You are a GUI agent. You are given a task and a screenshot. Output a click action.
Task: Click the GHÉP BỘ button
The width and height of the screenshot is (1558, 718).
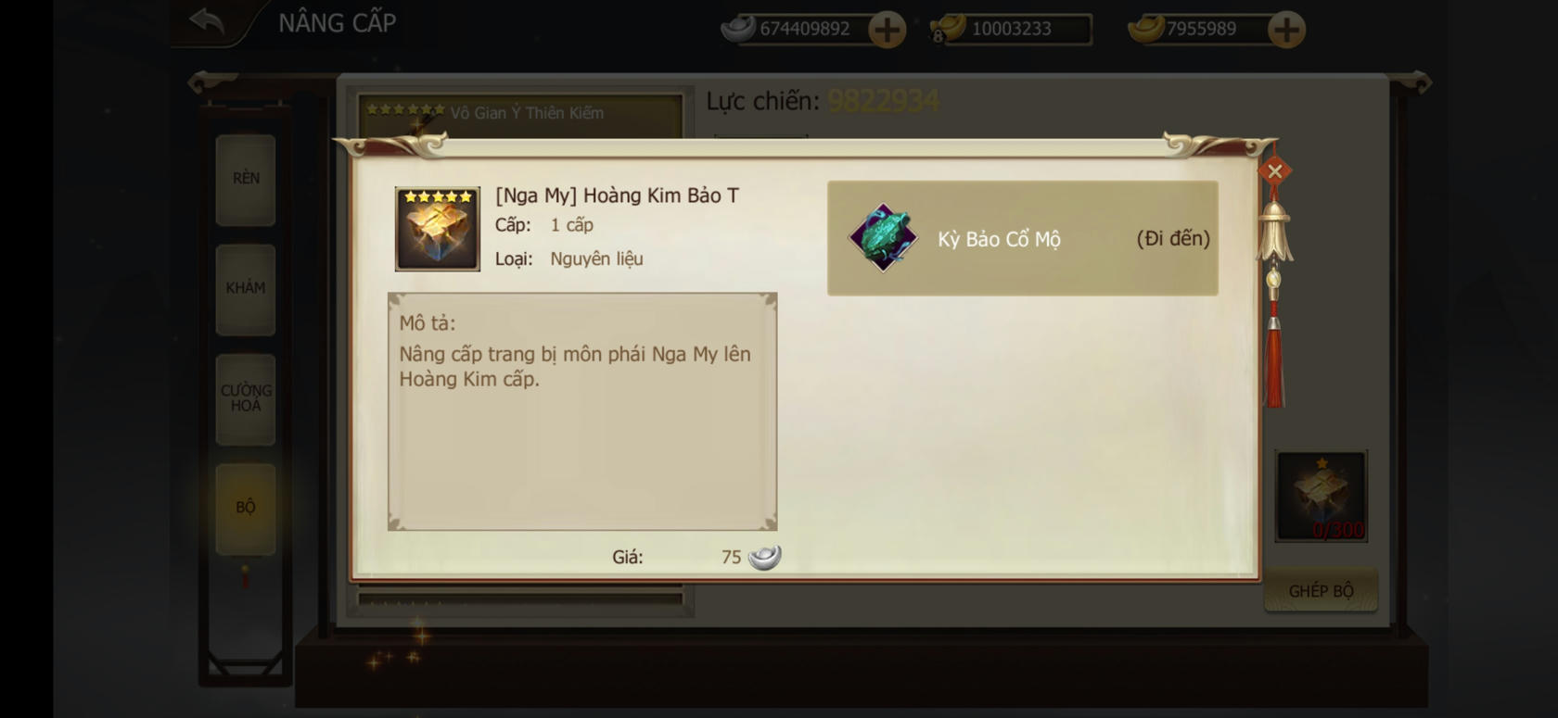1322,591
